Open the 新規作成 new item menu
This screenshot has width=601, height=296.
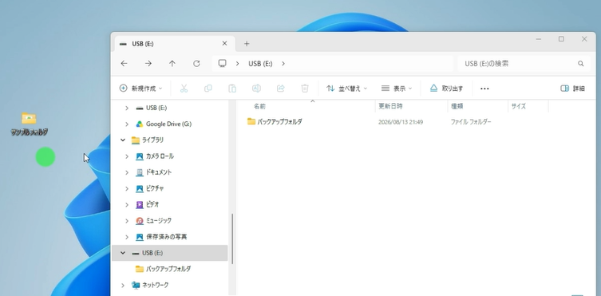point(140,89)
